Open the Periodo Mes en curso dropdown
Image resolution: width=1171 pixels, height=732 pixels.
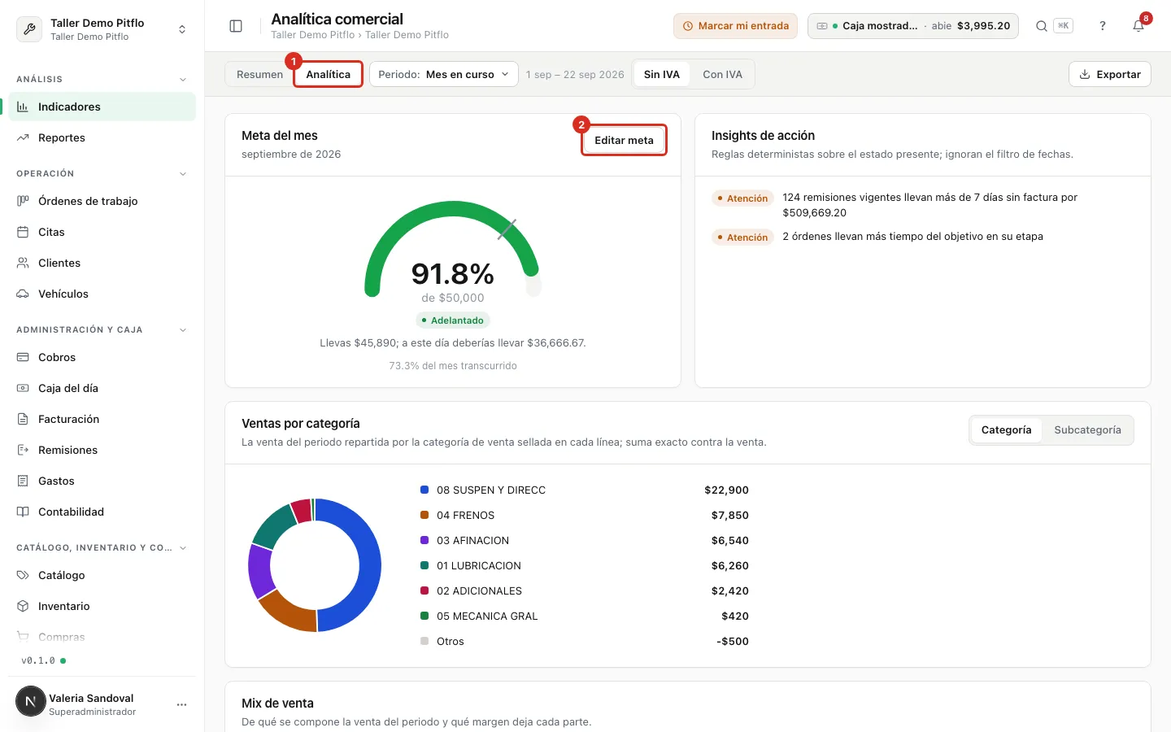coord(444,74)
